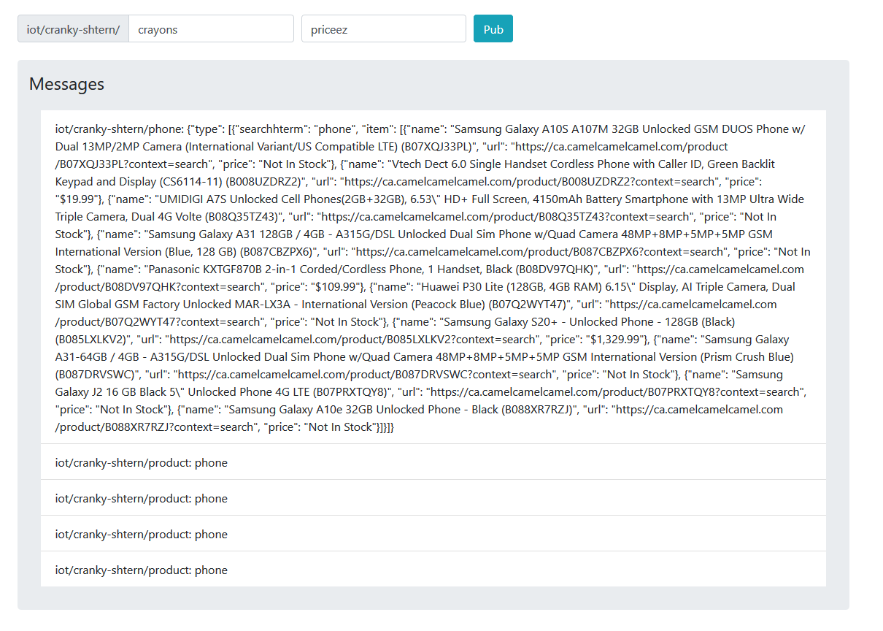Click the "searchhterm" key in the message

tap(272, 129)
